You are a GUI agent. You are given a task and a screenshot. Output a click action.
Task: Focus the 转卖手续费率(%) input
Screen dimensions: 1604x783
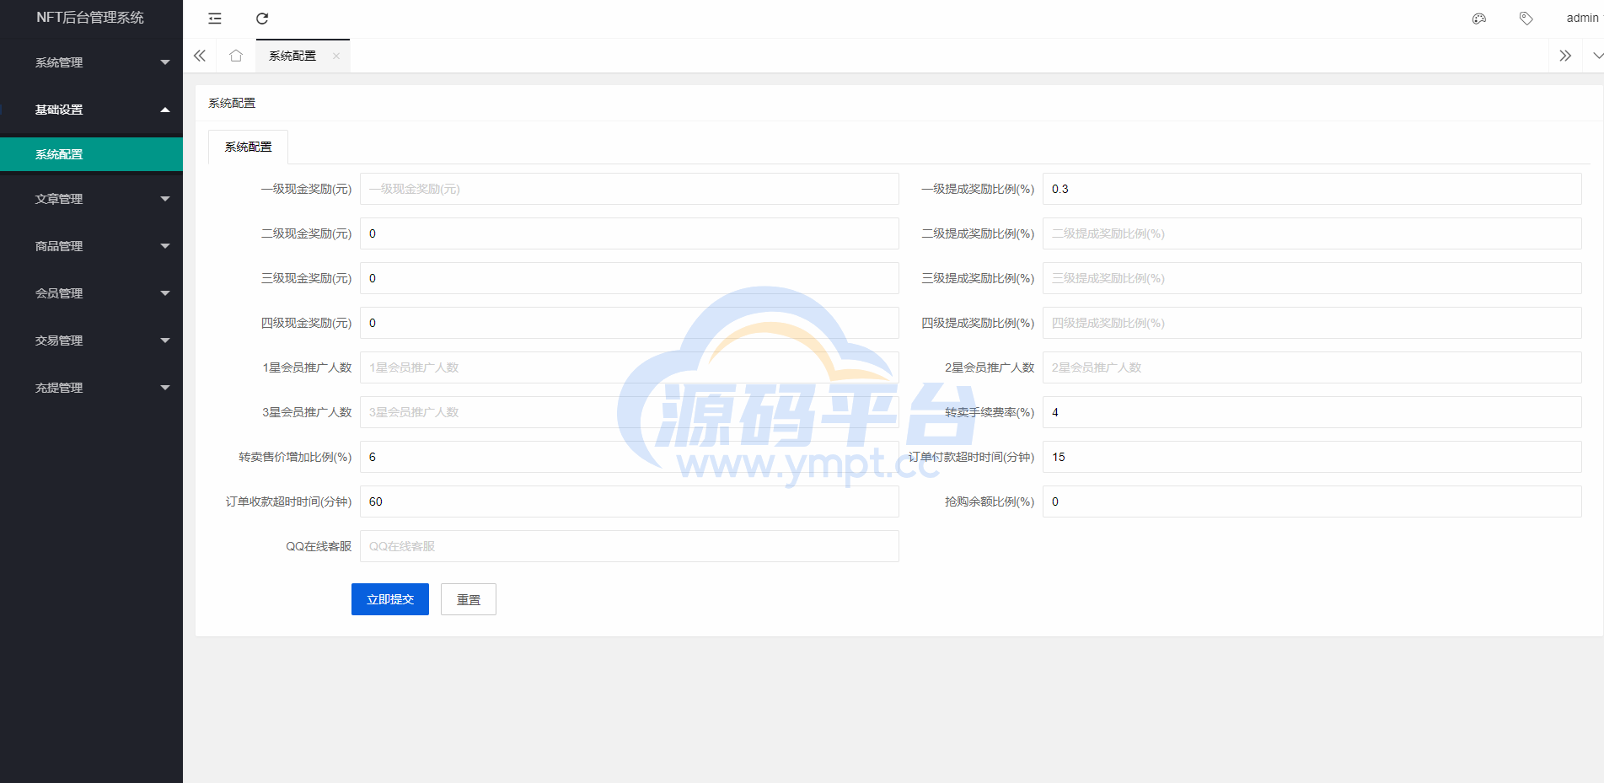(x=1312, y=412)
